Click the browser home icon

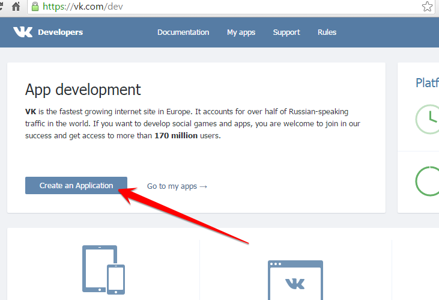[x=16, y=6]
